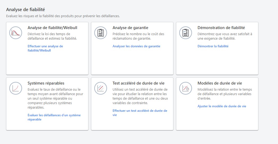Click the 'Test accéléré de durée de vie' title
The width and height of the screenshot is (278, 144).
[138, 83]
